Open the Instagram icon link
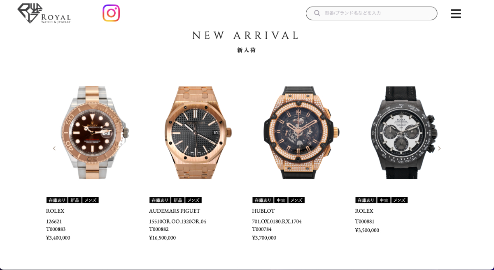Image resolution: width=494 pixels, height=270 pixels. [111, 13]
